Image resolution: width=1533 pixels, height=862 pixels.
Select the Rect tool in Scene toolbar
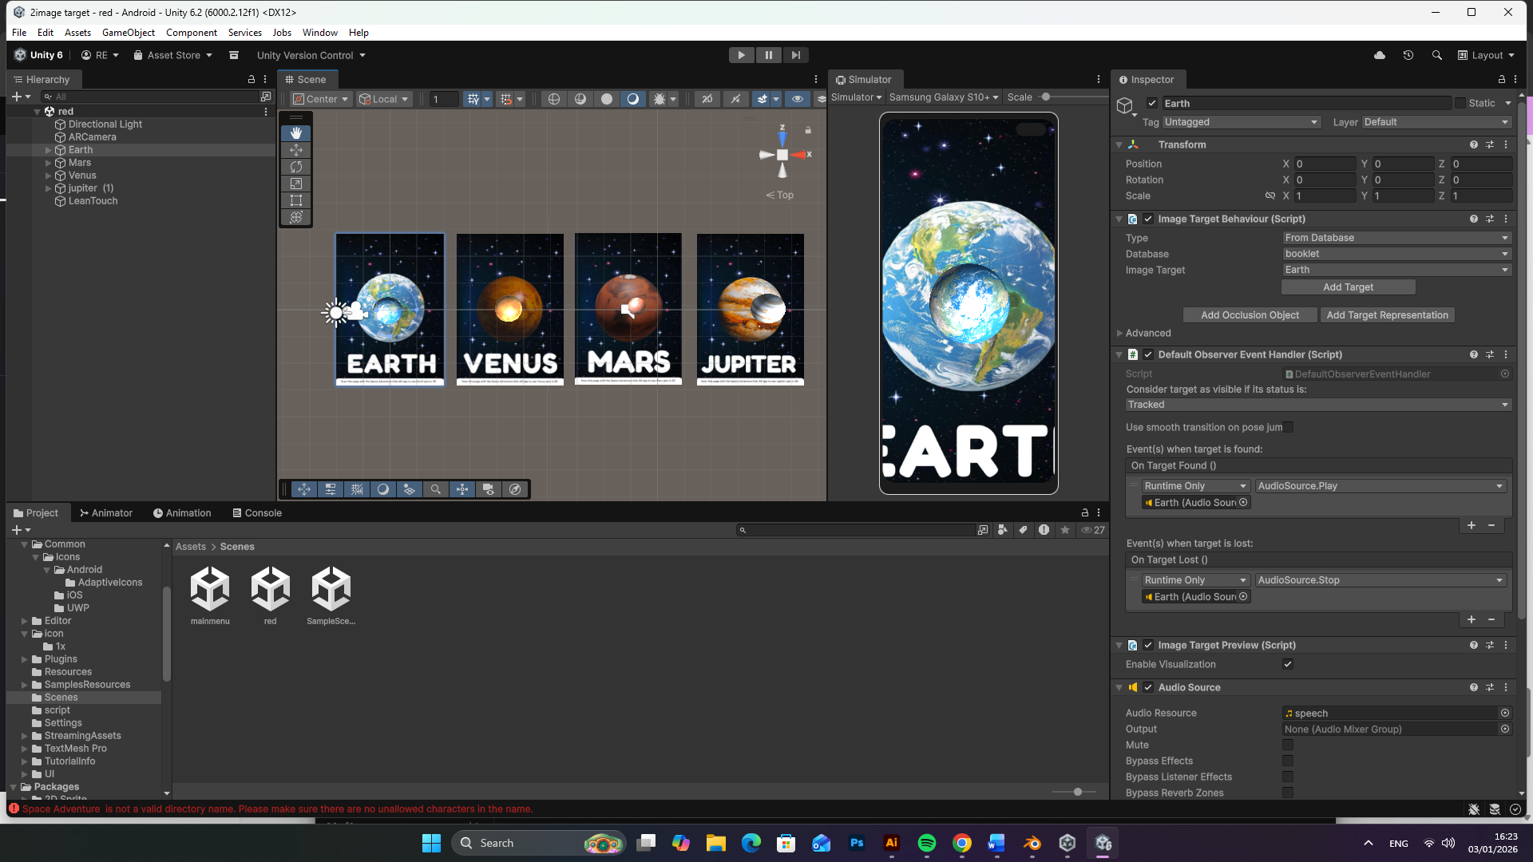(x=296, y=200)
